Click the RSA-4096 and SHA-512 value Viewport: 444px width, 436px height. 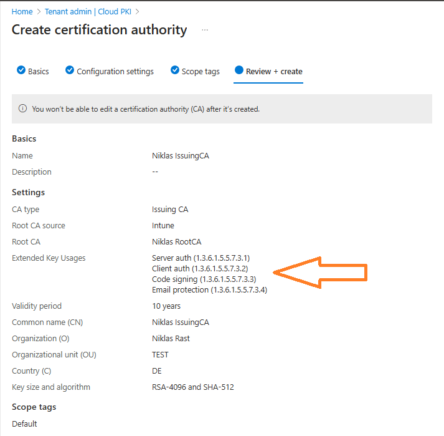pos(192,387)
